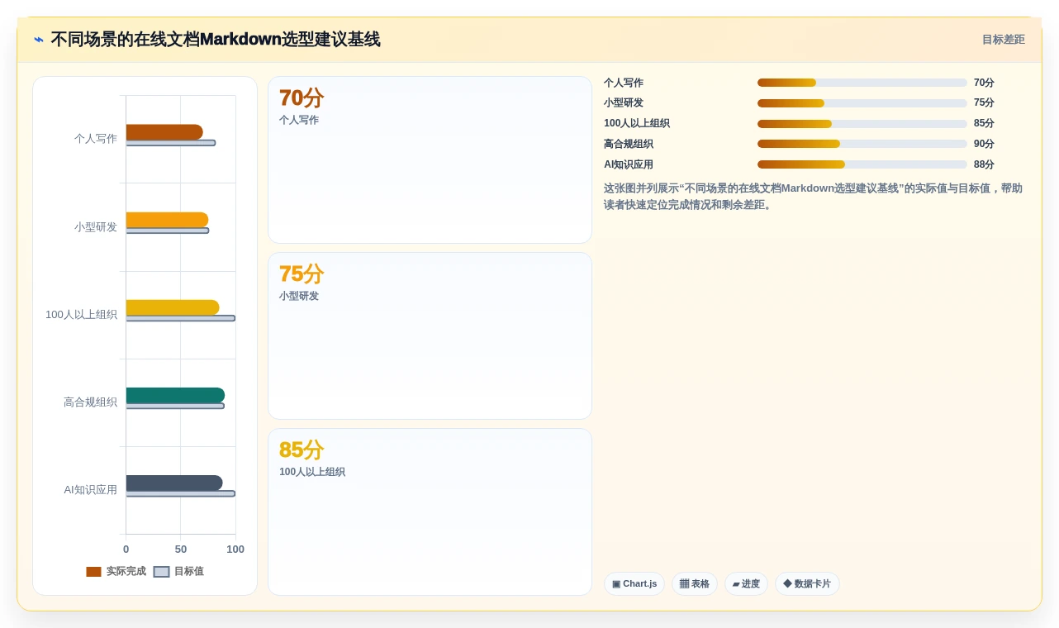Select the 表格 tag chip
This screenshot has width=1059, height=628.
click(694, 583)
